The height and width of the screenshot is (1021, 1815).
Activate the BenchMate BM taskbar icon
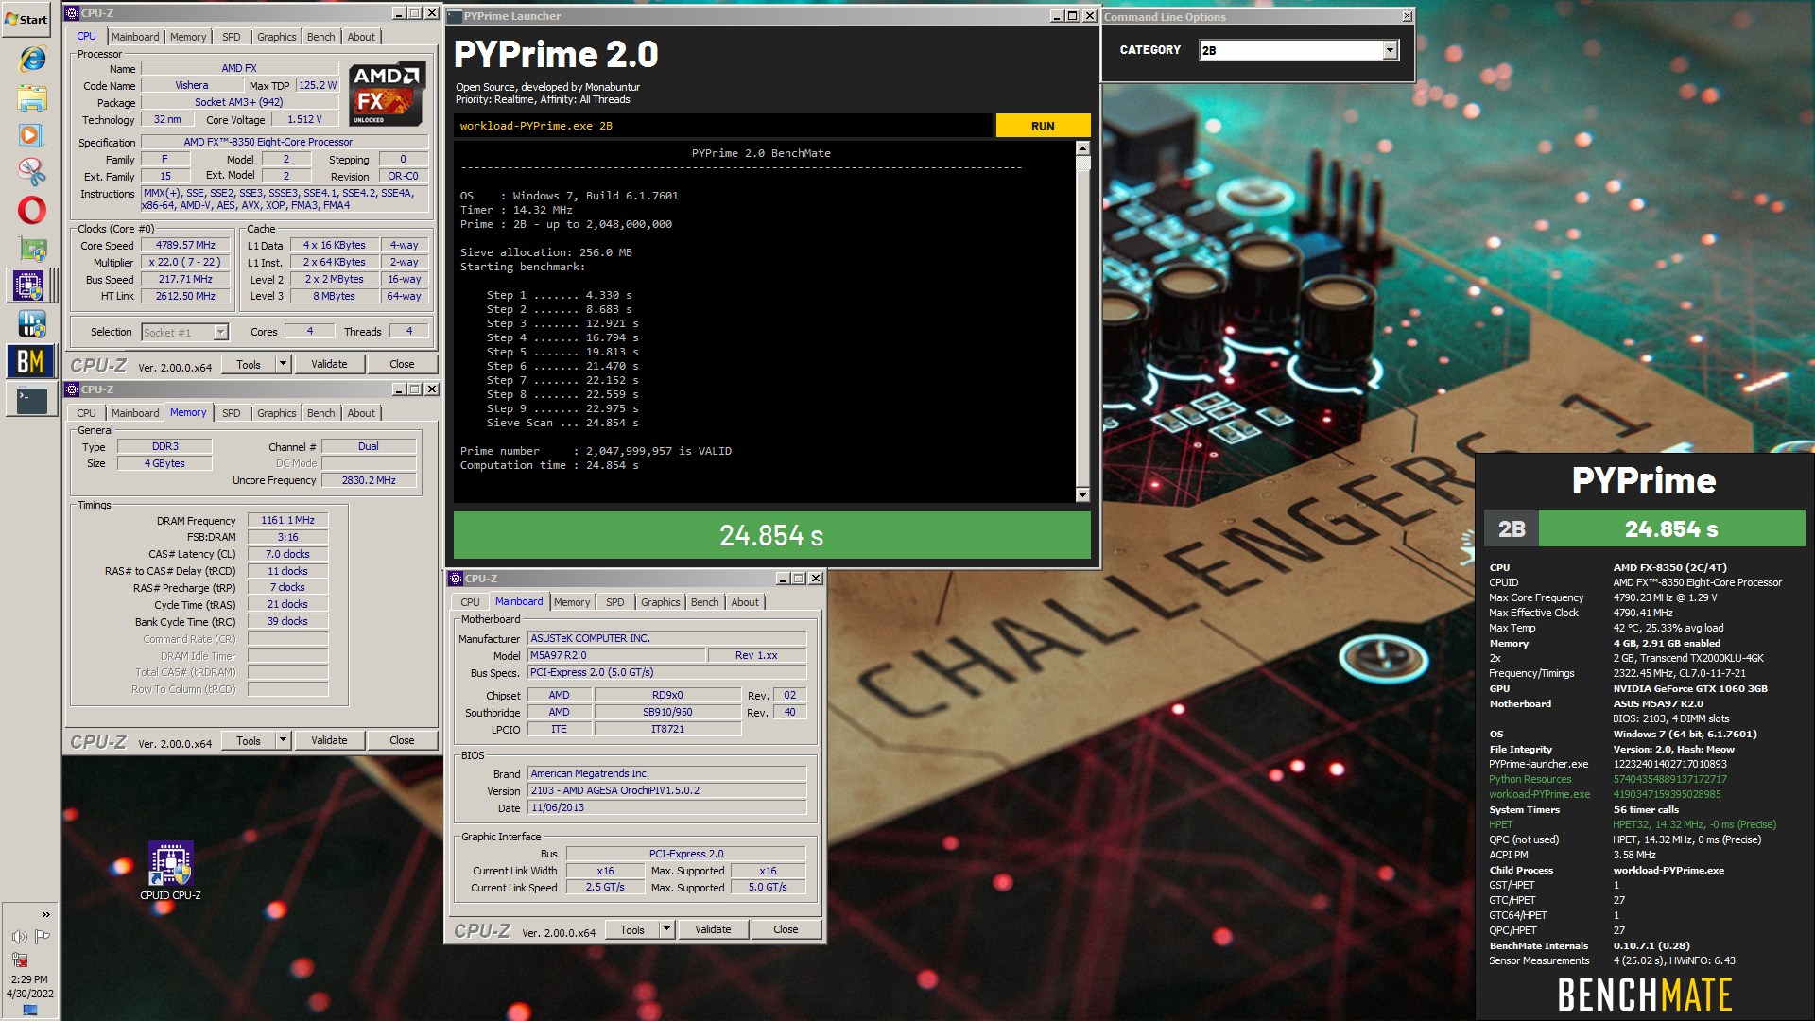(30, 361)
